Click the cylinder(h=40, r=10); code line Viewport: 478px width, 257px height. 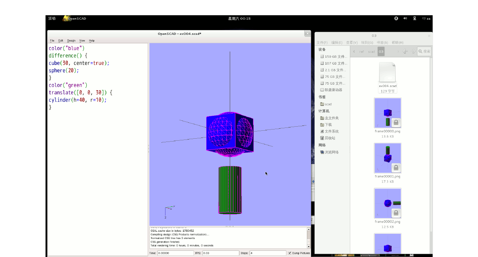pyautogui.click(x=78, y=100)
